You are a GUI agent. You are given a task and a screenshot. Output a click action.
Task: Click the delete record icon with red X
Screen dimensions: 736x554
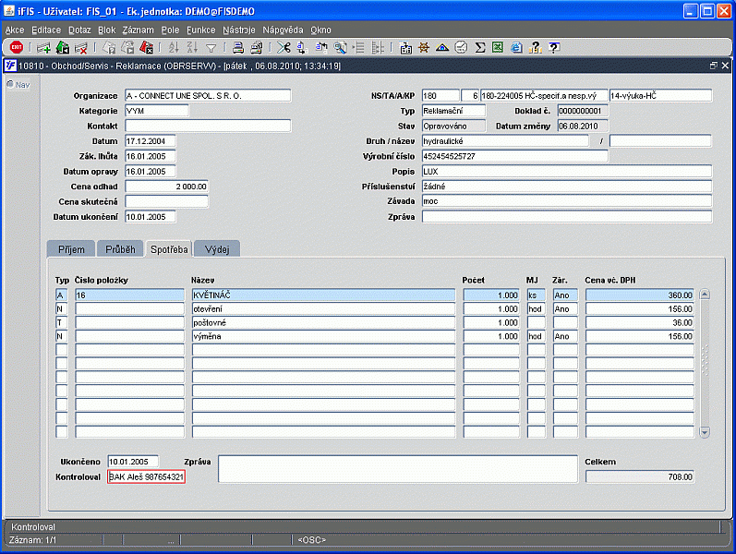pyautogui.click(x=81, y=47)
